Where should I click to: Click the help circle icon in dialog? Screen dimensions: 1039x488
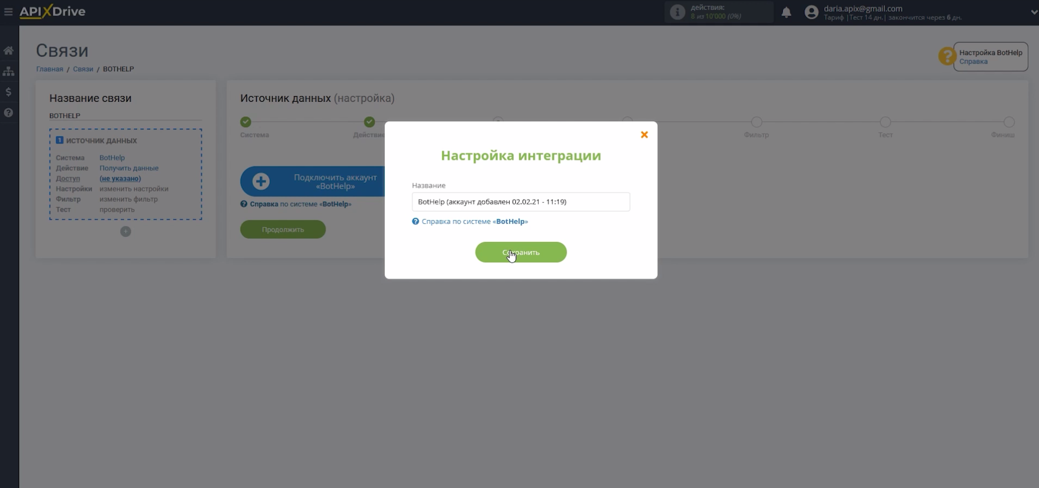click(x=415, y=221)
